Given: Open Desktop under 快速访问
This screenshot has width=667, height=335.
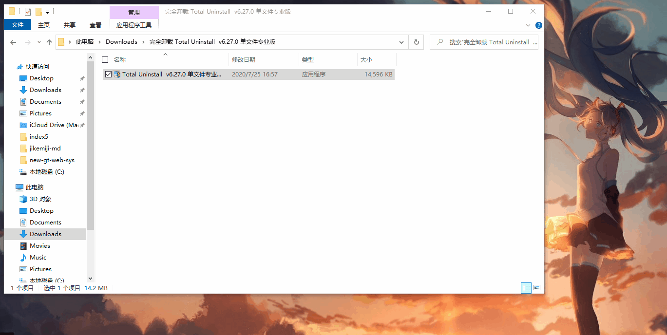Looking at the screenshot, I should 41,78.
